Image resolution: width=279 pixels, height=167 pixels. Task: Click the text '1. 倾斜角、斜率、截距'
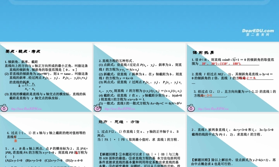coord(21,62)
